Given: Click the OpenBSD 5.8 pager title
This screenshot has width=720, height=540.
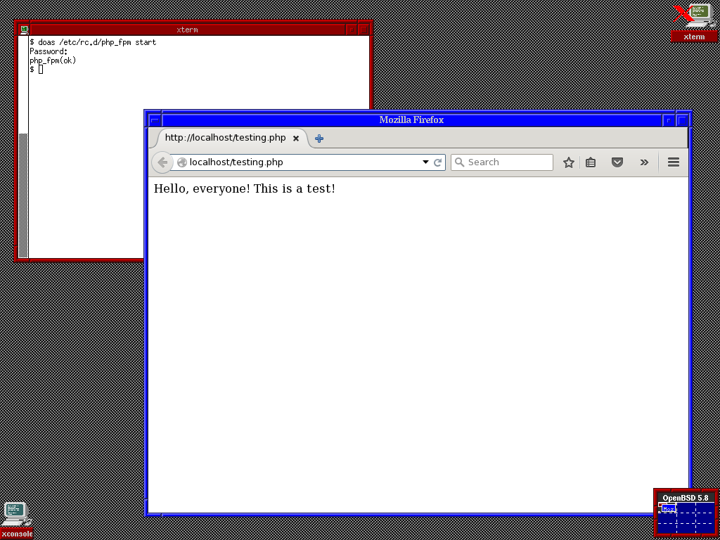Looking at the screenshot, I should (685, 498).
